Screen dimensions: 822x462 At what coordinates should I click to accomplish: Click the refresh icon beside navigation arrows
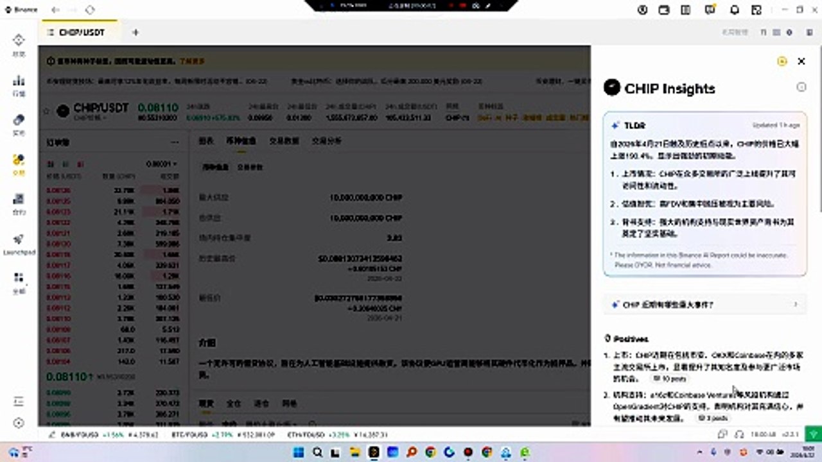coord(90,10)
